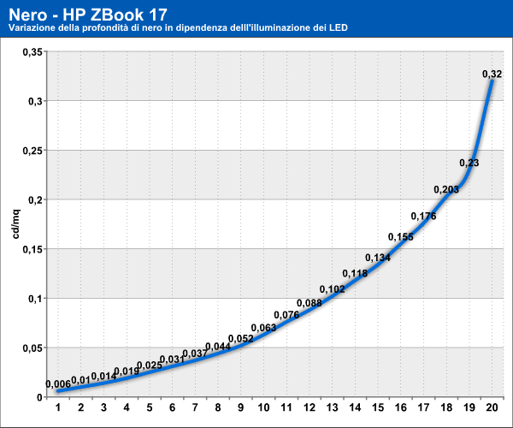Image resolution: width=513 pixels, height=428 pixels.
Task: Click x-axis label "14"
Action: pyautogui.click(x=355, y=407)
